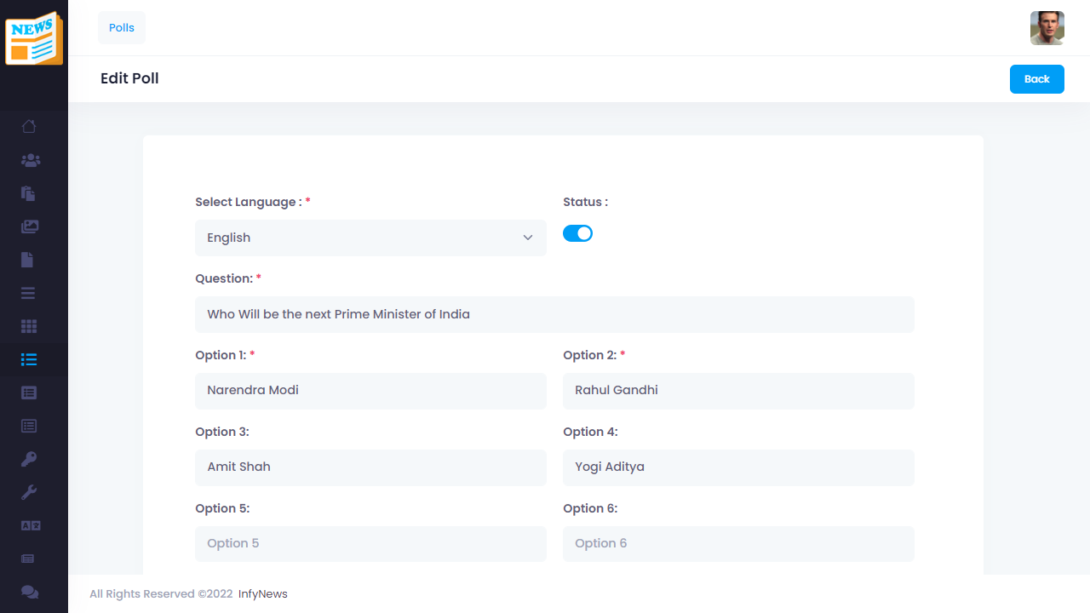This screenshot has height=613, width=1090.
Task: Click the chevron arrow in English dropdown
Action: click(x=527, y=238)
